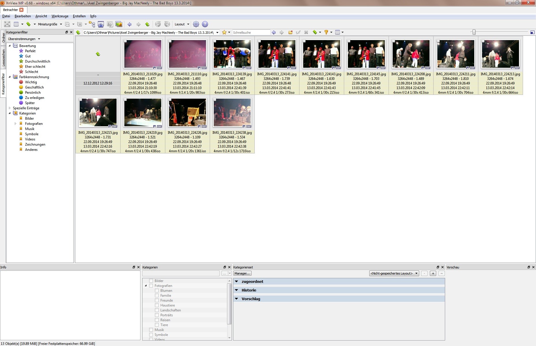This screenshot has height=346, width=536.
Task: Click the Manager... button
Action: [x=242, y=273]
